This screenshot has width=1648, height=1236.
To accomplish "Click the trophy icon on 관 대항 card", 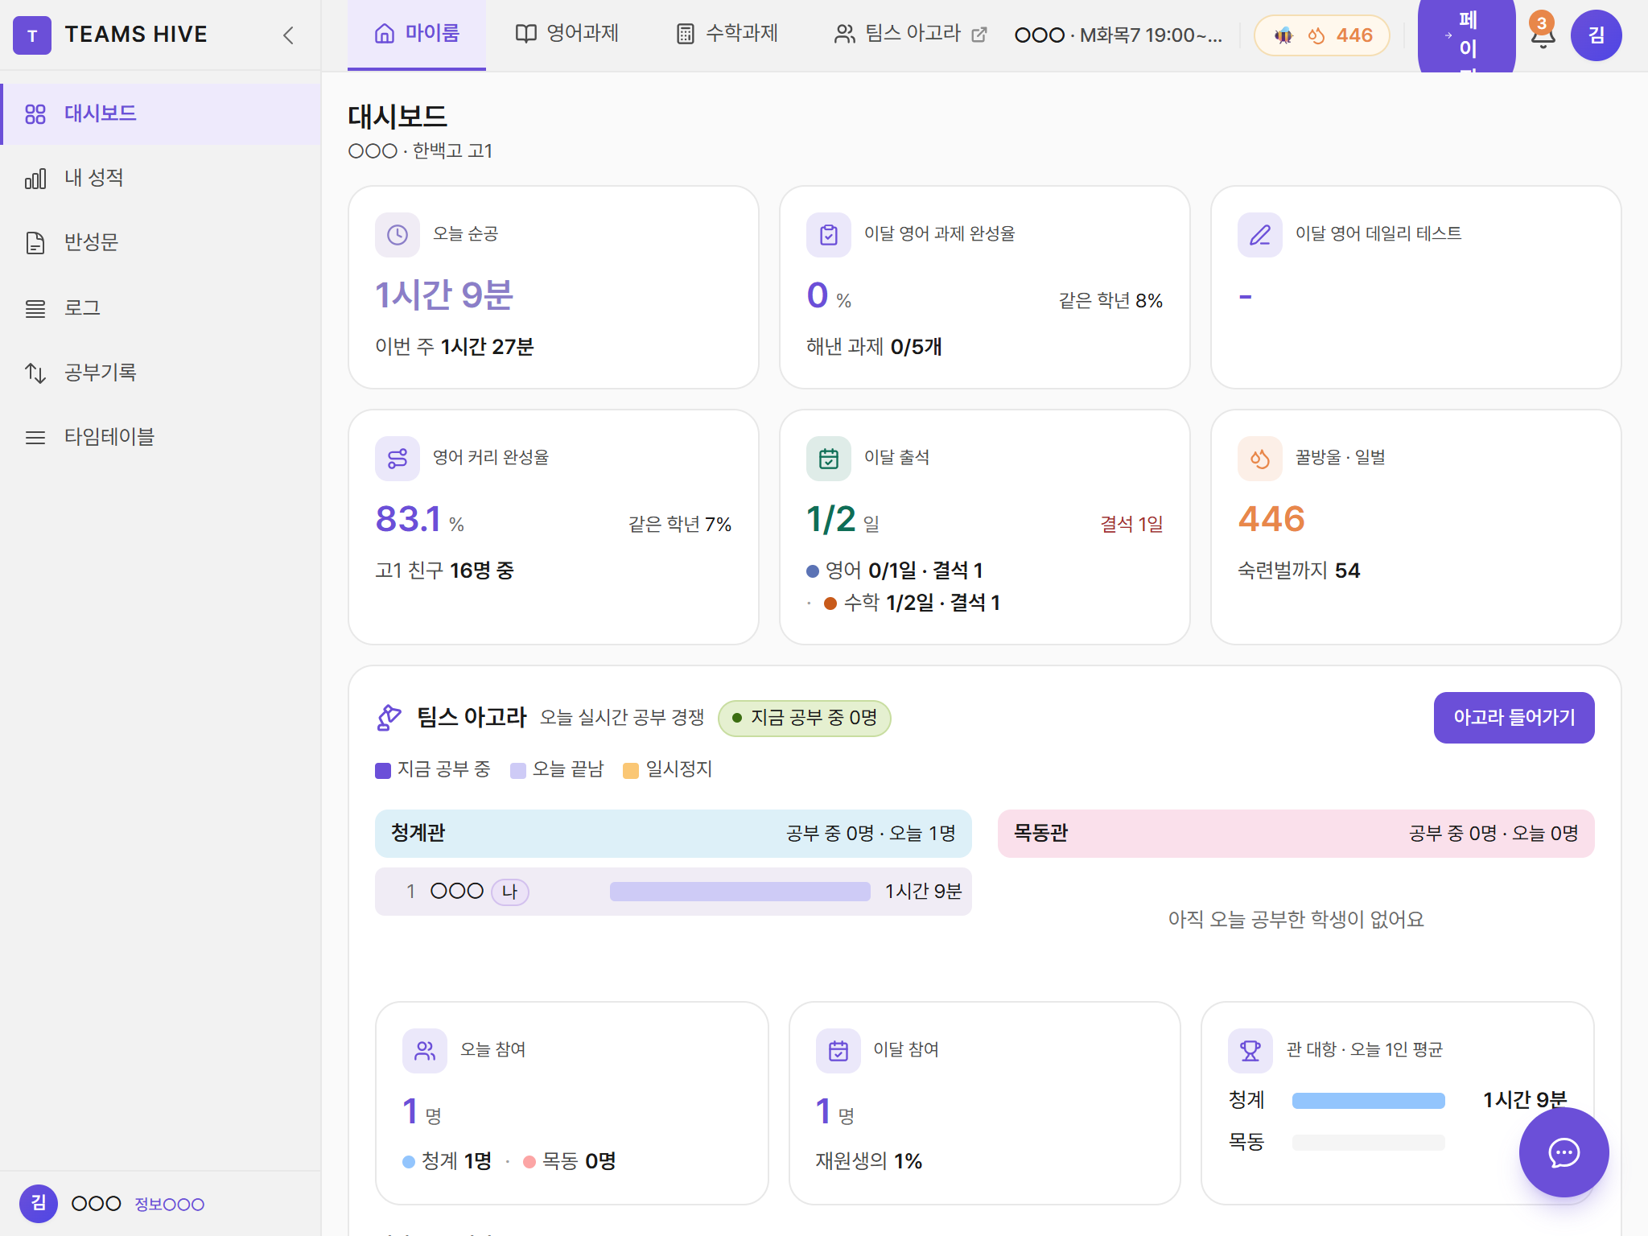I will pos(1250,1051).
